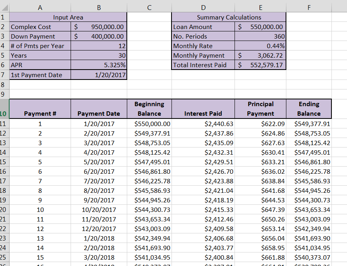The image size is (347, 266).
Task: Click the 'Down Payment' label cell
Action: click(40, 36)
